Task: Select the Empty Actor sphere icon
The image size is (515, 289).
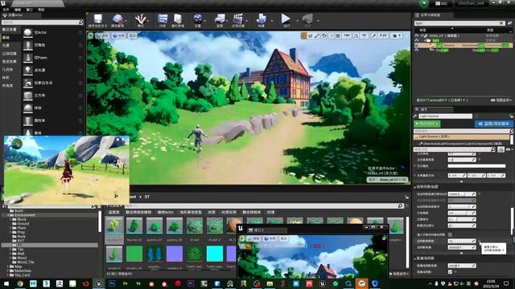Action: pyautogui.click(x=28, y=32)
